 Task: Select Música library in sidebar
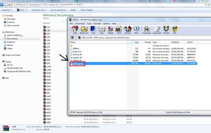click(x=9, y=45)
